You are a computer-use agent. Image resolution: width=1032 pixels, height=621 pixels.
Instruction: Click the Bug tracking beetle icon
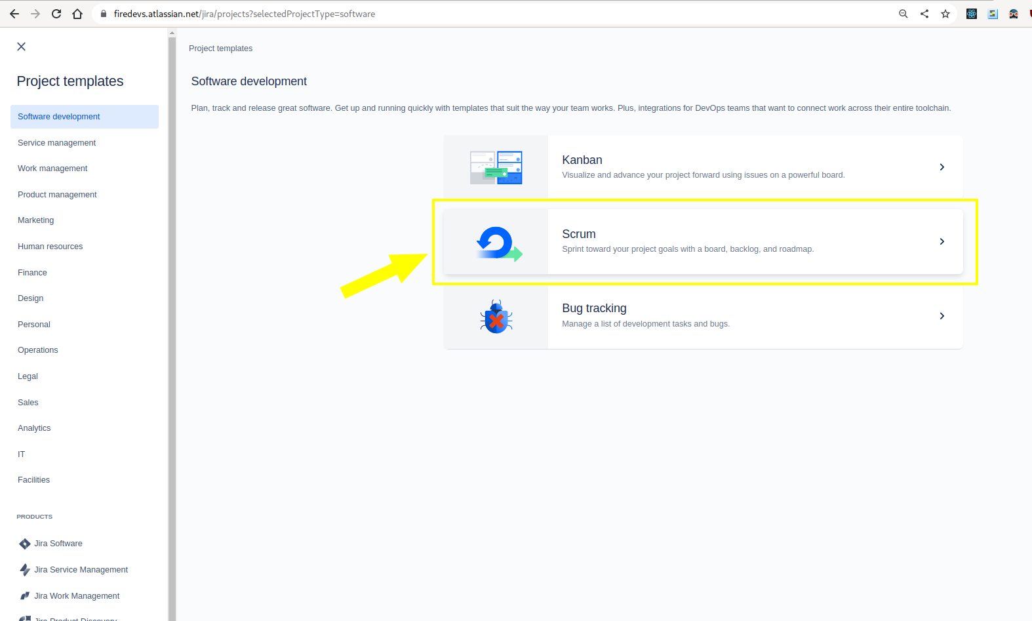(x=496, y=317)
